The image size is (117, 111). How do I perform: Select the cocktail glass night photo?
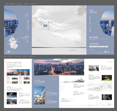pyautogui.click(x=12, y=95)
